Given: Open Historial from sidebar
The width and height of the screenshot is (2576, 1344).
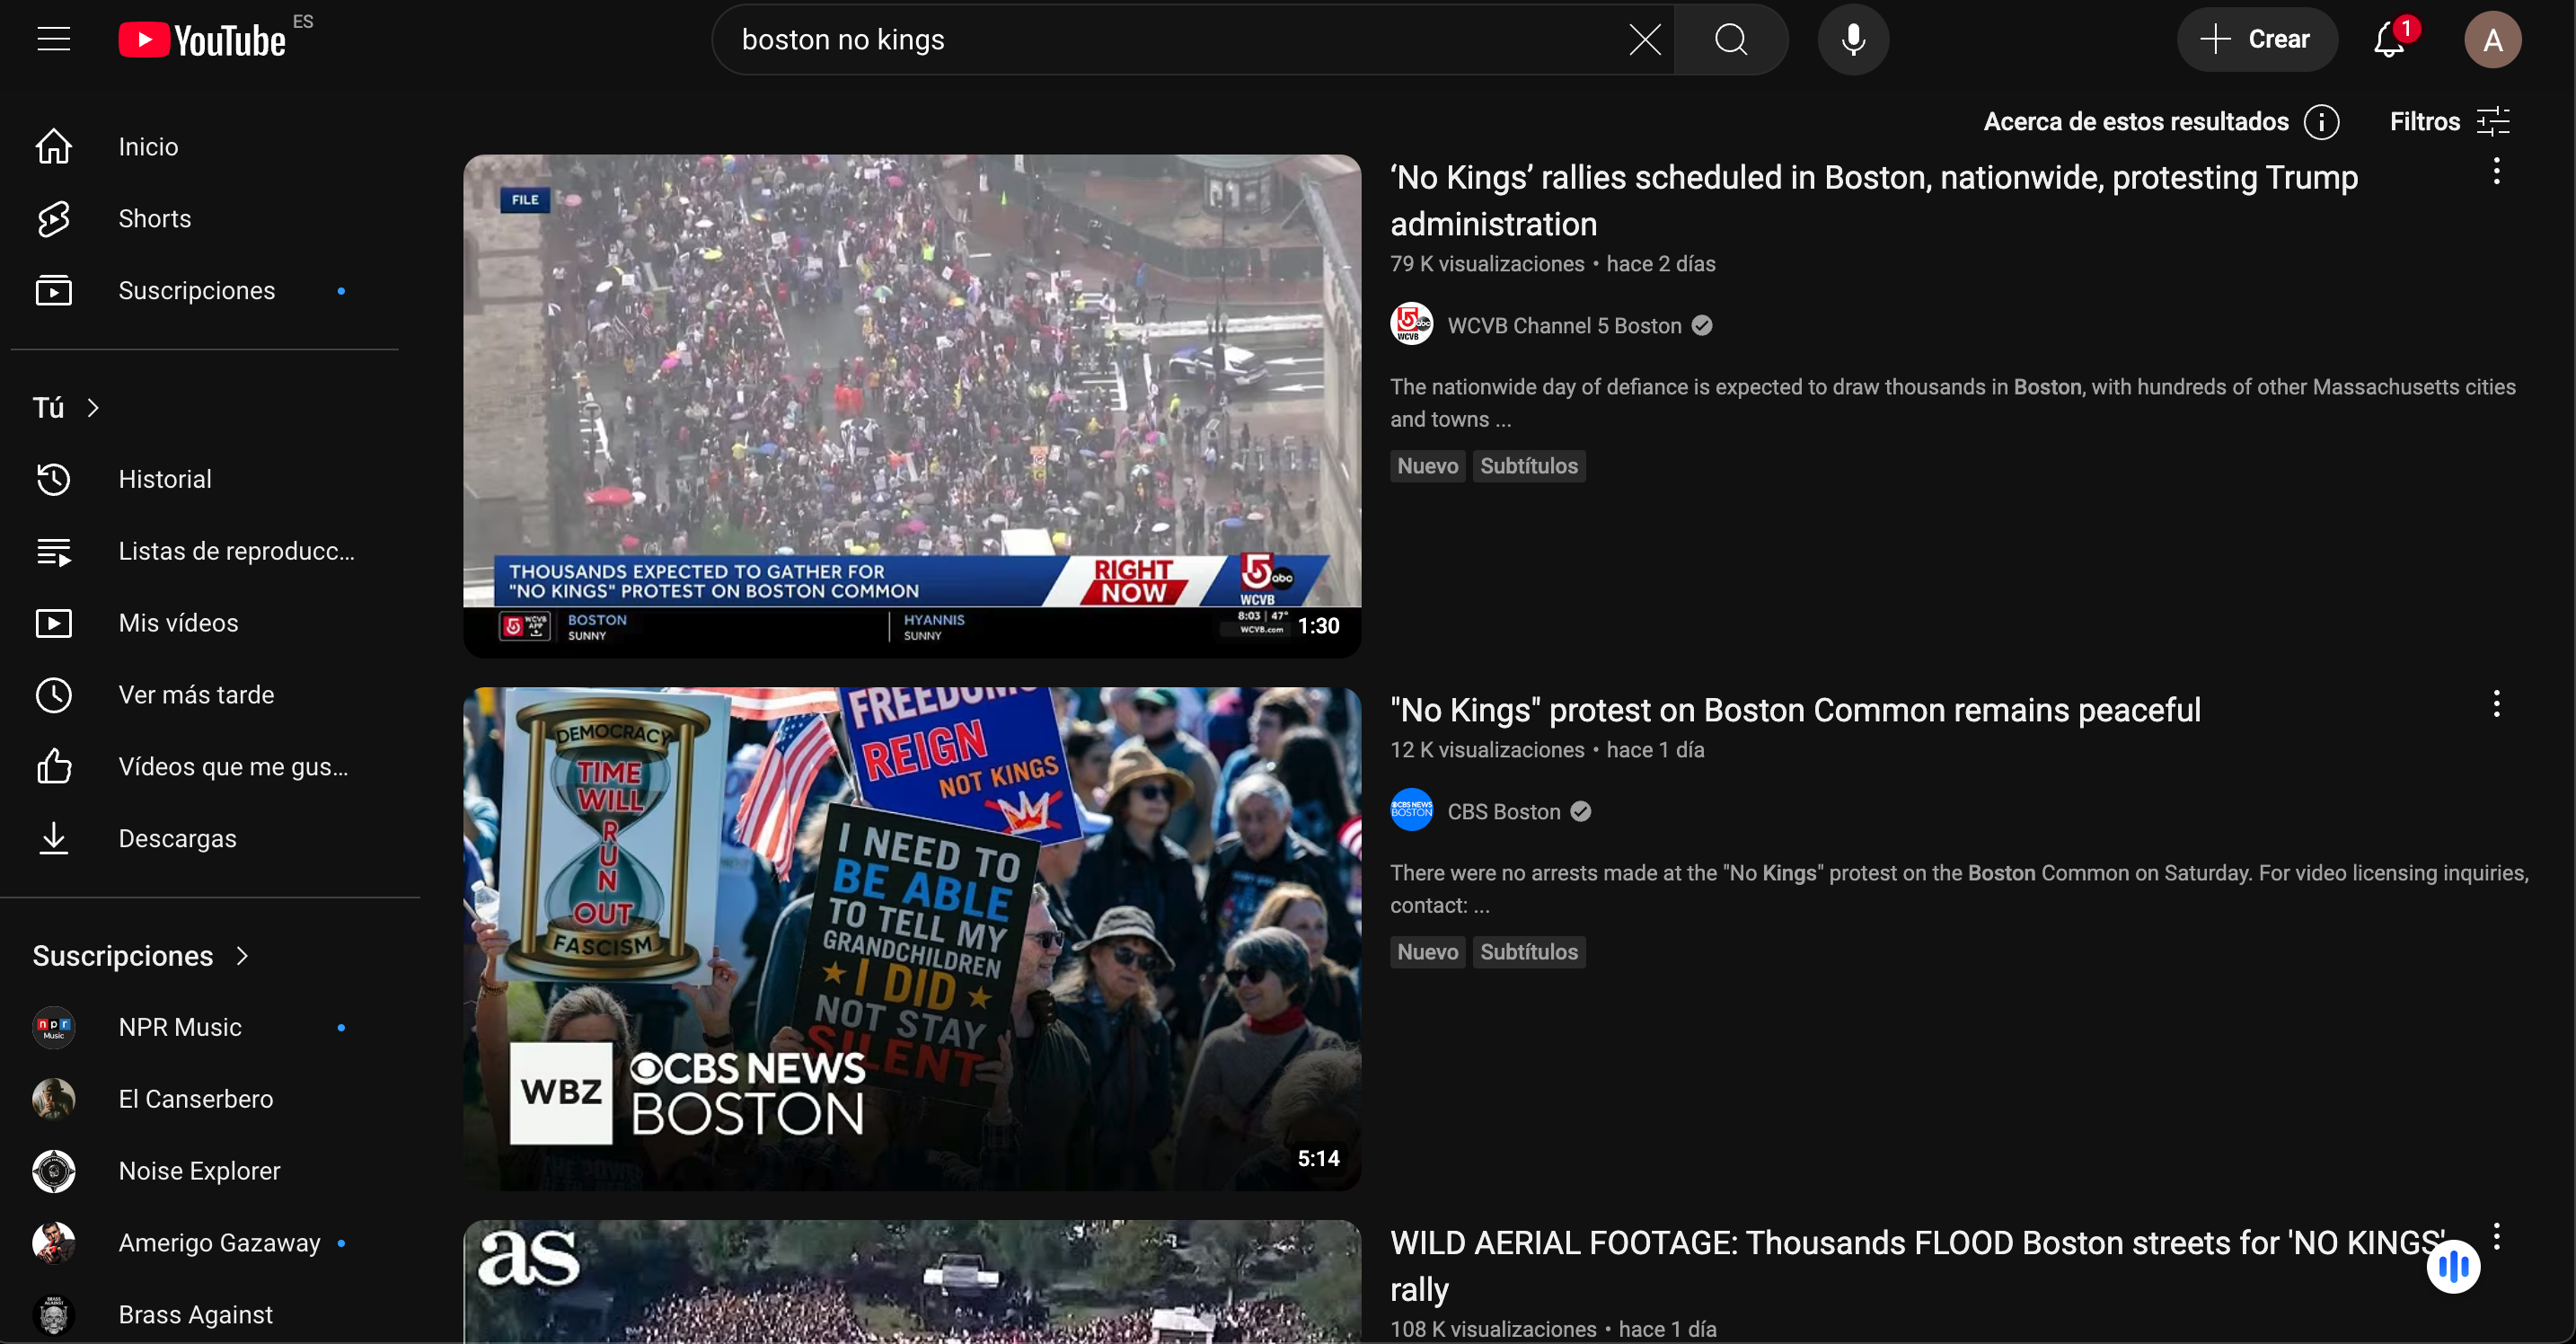Looking at the screenshot, I should 164,479.
